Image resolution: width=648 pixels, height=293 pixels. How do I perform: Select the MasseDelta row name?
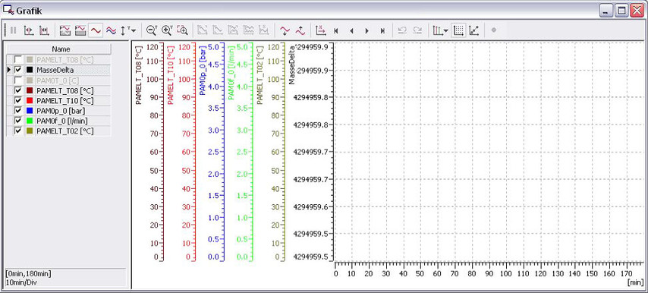55,70
